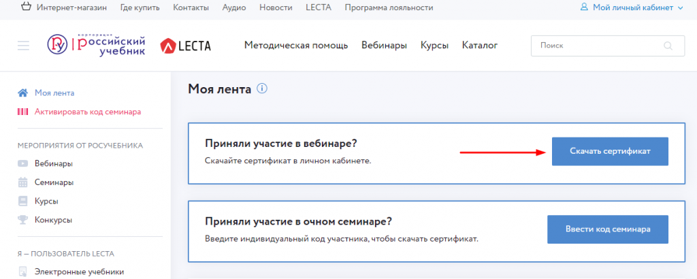Open the Вебинары sidebar link
The image size is (697, 279).
[x=54, y=163]
